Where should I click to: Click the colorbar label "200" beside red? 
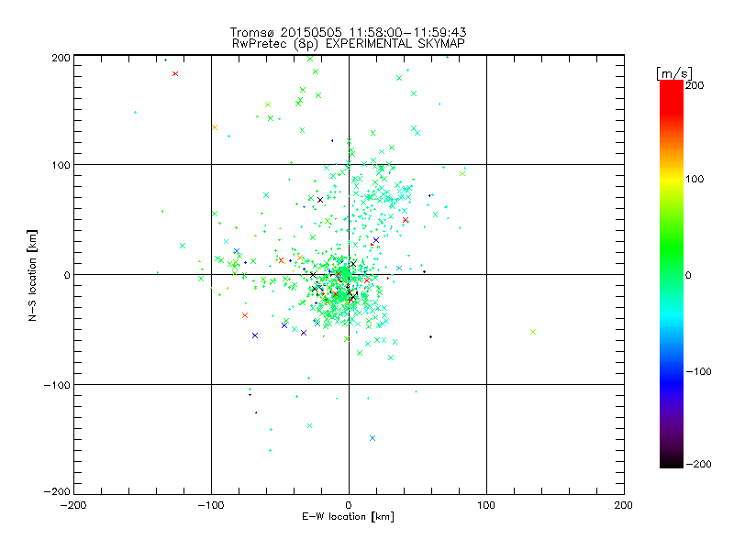[695, 85]
